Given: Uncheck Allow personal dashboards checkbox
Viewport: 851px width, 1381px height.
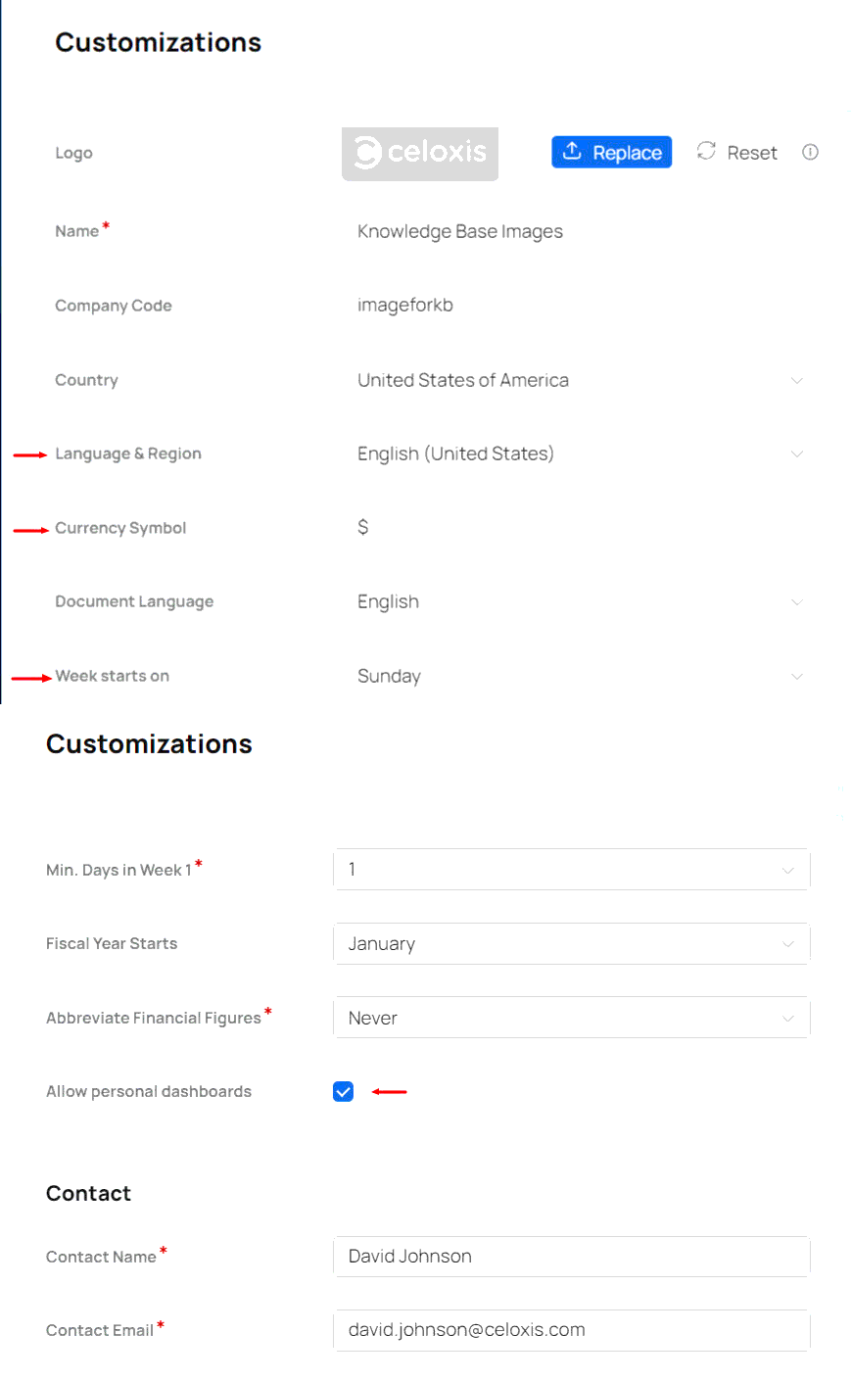Looking at the screenshot, I should 343,1091.
